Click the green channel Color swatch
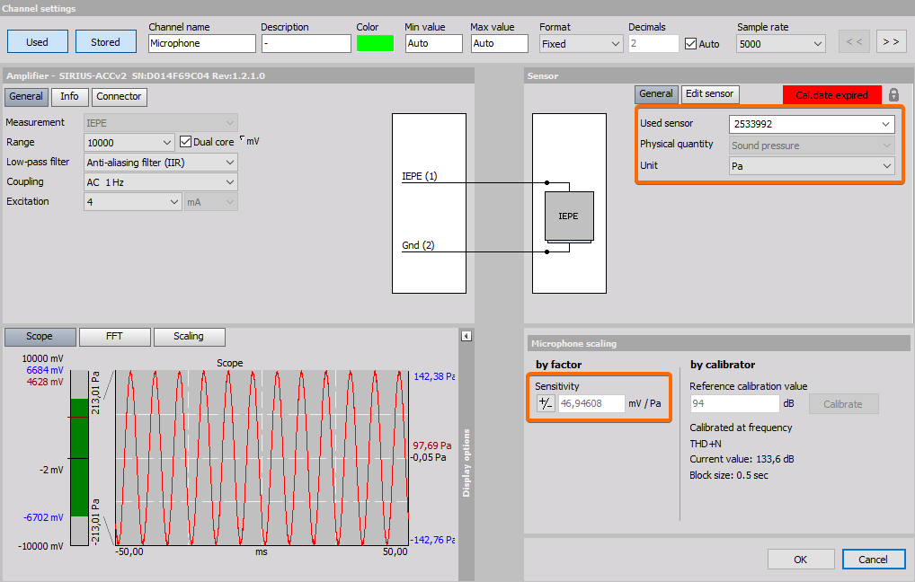 375,44
